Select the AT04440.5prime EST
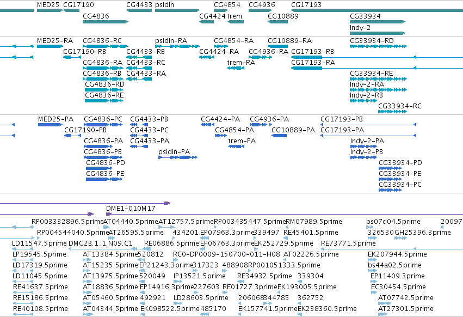This screenshot has width=463, height=317. pos(131,222)
